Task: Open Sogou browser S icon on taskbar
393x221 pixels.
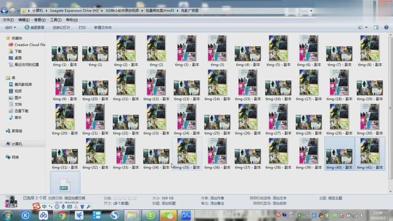Action: (115, 215)
